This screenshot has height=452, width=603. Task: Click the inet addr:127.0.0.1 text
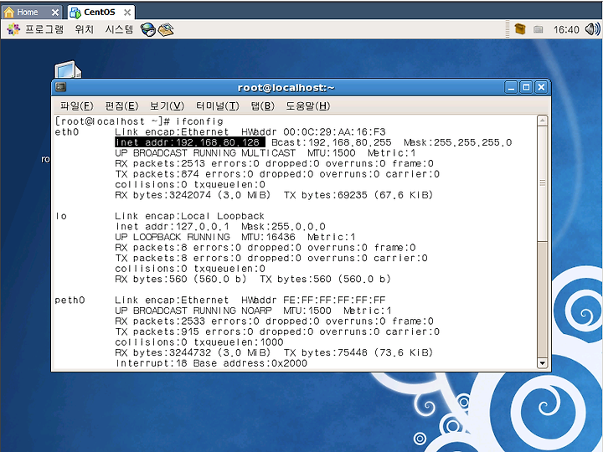point(172,227)
